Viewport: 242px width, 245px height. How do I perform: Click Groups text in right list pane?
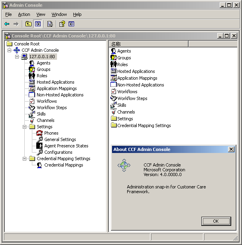(x=124, y=58)
